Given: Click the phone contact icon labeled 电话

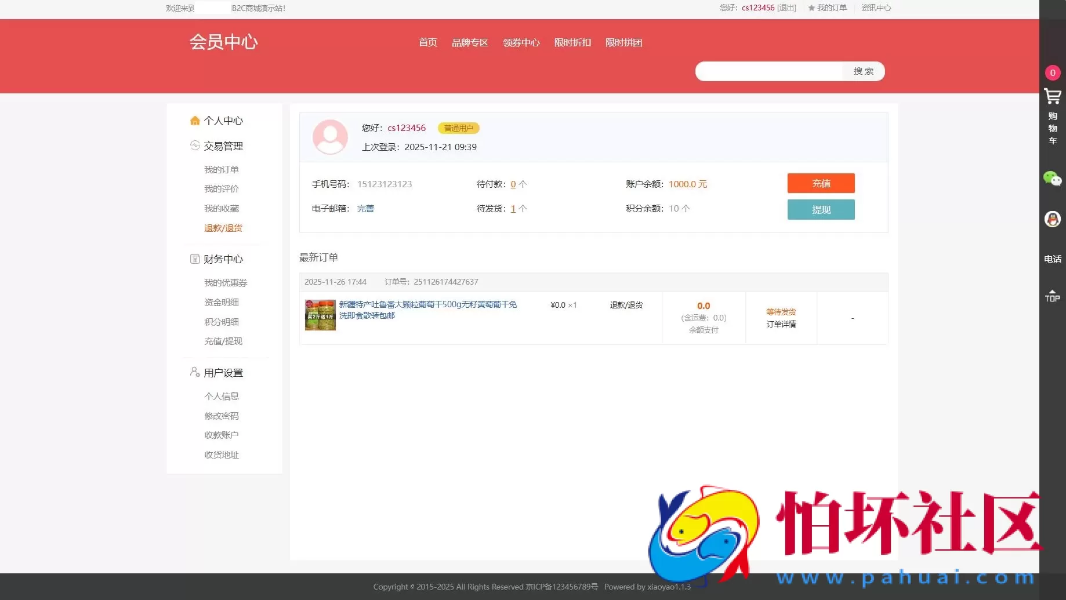Looking at the screenshot, I should pyautogui.click(x=1052, y=259).
